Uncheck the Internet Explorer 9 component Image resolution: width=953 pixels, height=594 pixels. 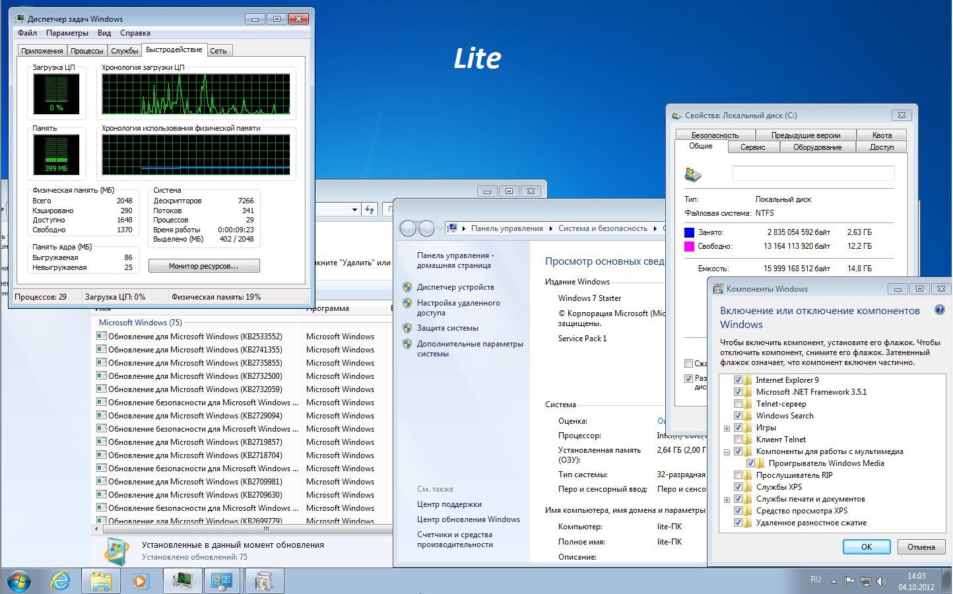(x=738, y=380)
